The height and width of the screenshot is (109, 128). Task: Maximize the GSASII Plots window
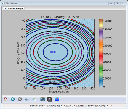pyautogui.click(x=117, y=4)
